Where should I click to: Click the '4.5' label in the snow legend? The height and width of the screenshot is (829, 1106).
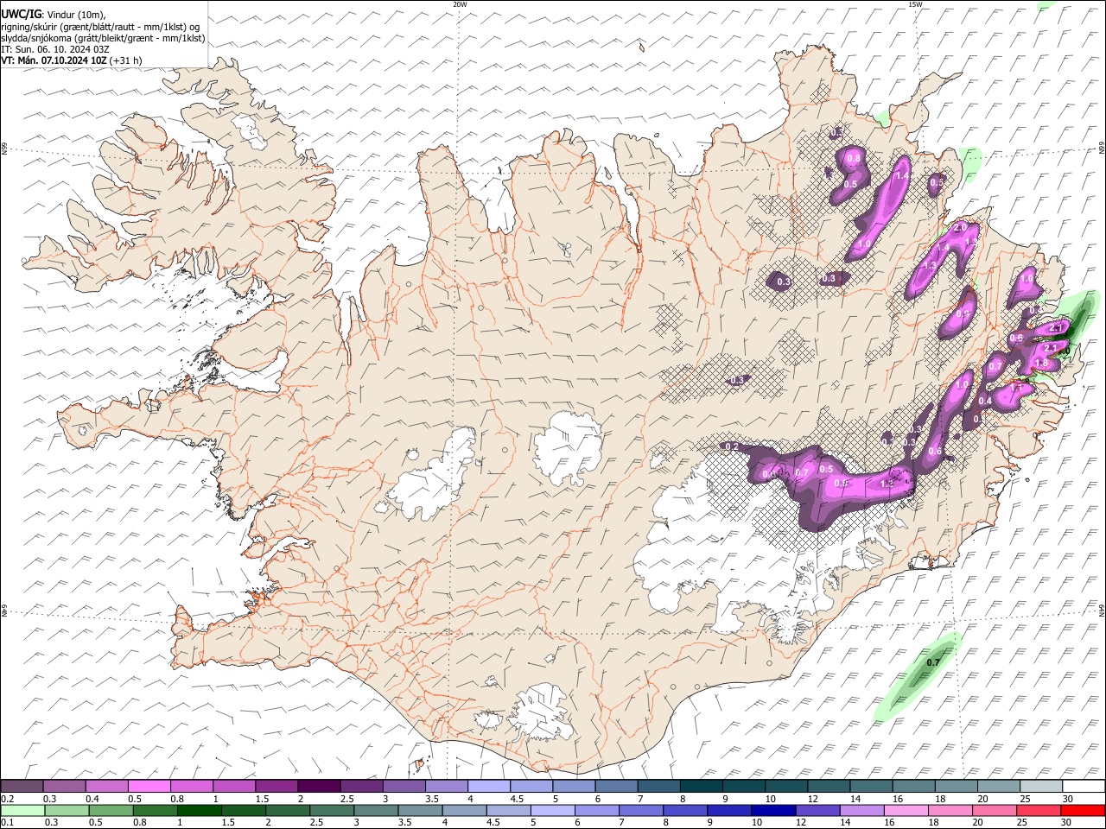coord(518,799)
